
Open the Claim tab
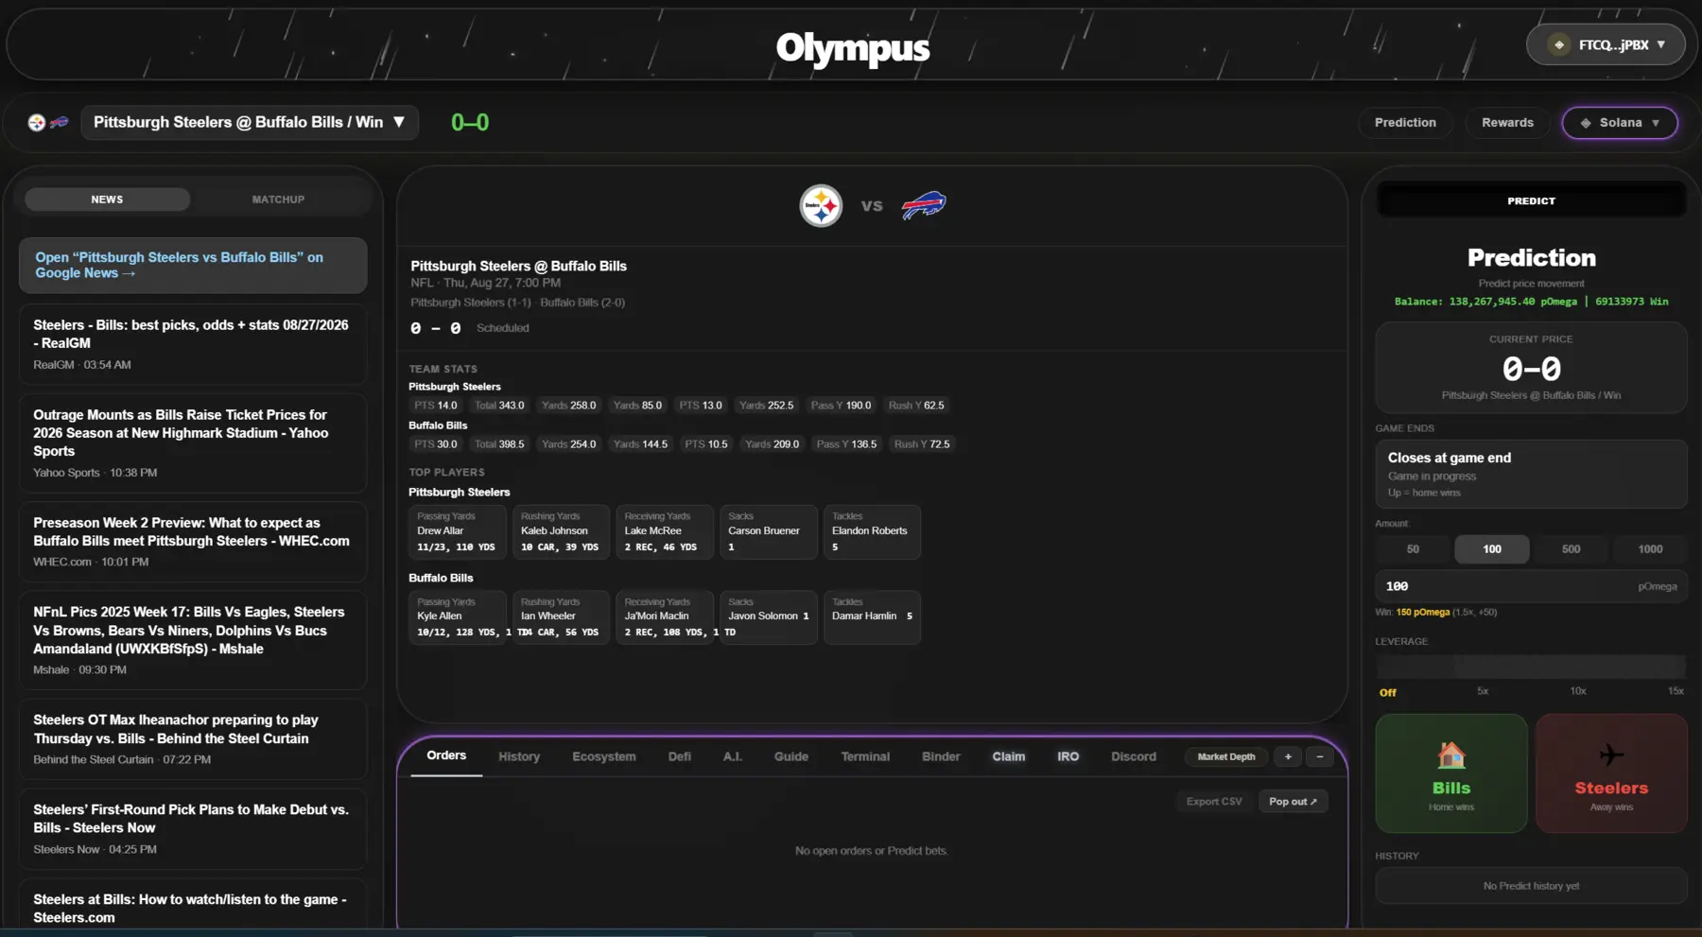(x=1009, y=756)
